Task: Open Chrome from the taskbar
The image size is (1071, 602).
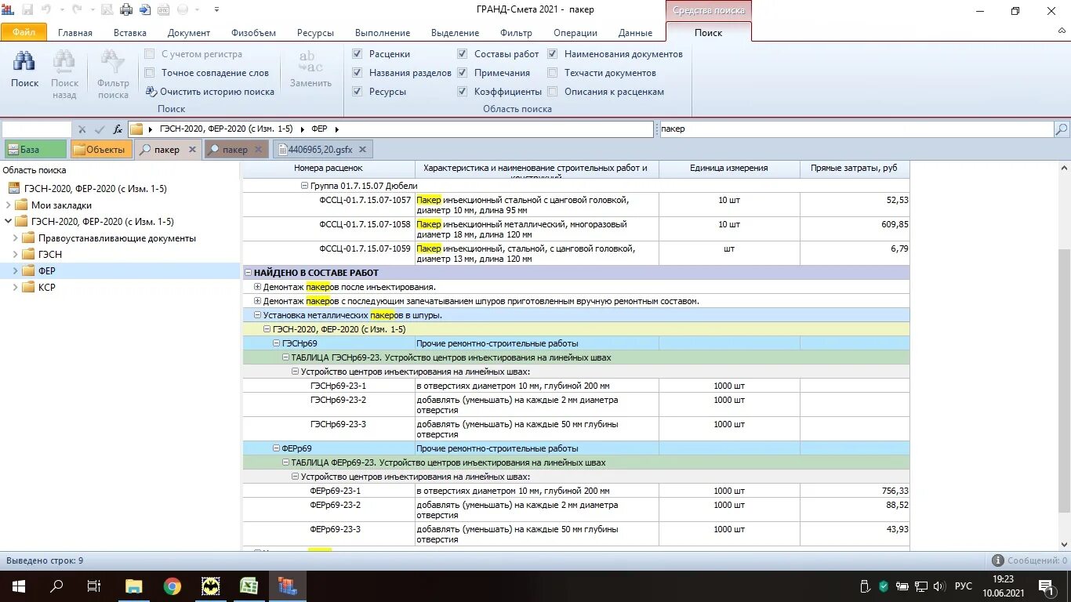Action: pos(172,586)
